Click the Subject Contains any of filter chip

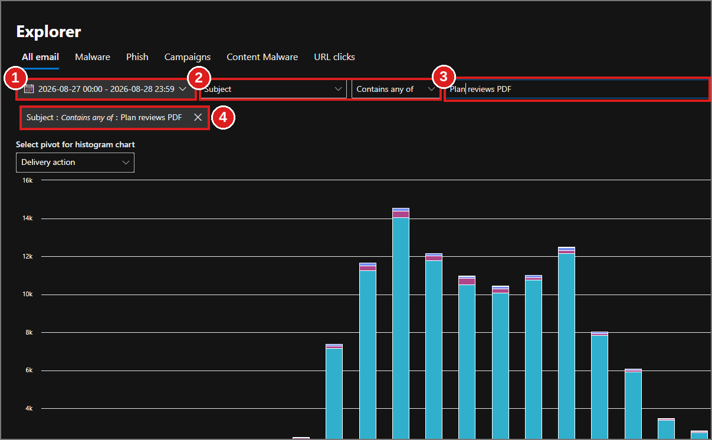coord(105,117)
